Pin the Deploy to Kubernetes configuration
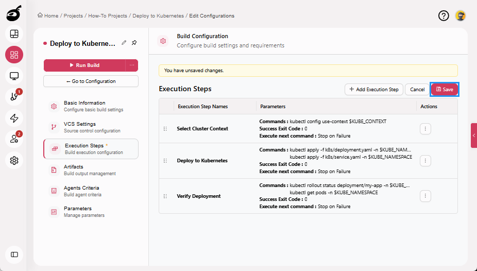This screenshot has width=477, height=271. (134, 43)
